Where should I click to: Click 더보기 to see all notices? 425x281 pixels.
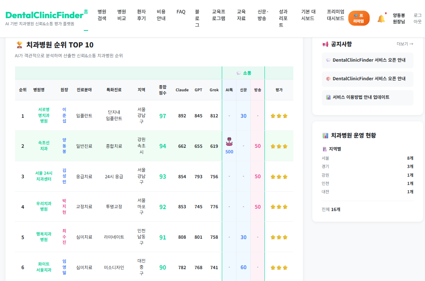(x=404, y=44)
